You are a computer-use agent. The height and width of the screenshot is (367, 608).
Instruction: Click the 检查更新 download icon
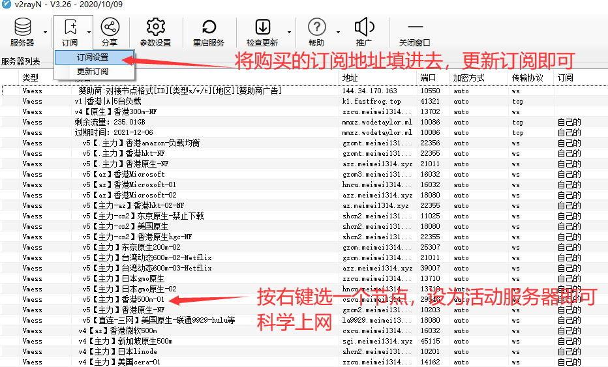(262, 27)
